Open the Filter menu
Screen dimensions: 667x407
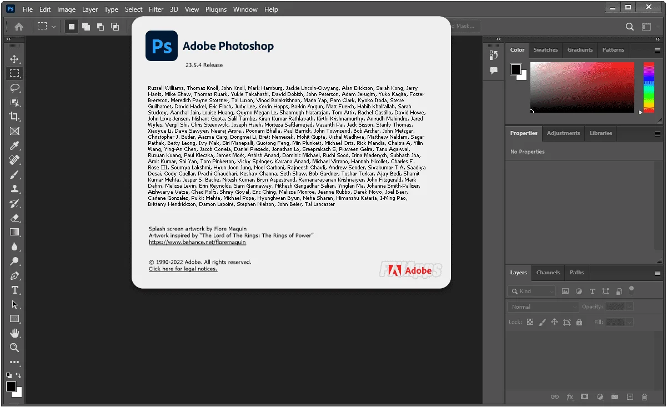[x=156, y=9]
